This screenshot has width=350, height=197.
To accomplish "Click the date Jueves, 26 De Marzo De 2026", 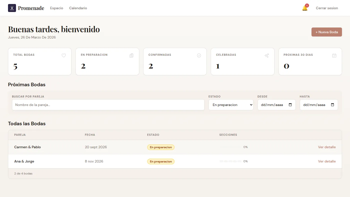I will [x=32, y=37].
